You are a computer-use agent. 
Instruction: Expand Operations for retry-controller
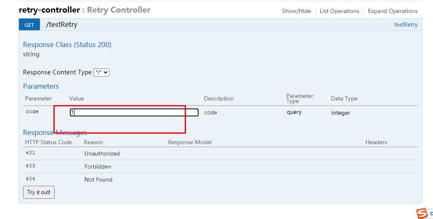[x=393, y=11]
